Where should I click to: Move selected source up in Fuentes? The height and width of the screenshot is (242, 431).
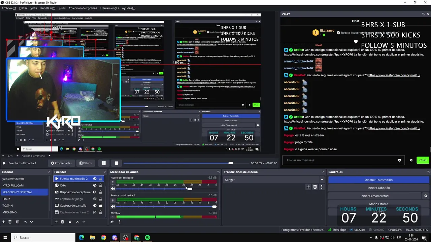(x=77, y=222)
